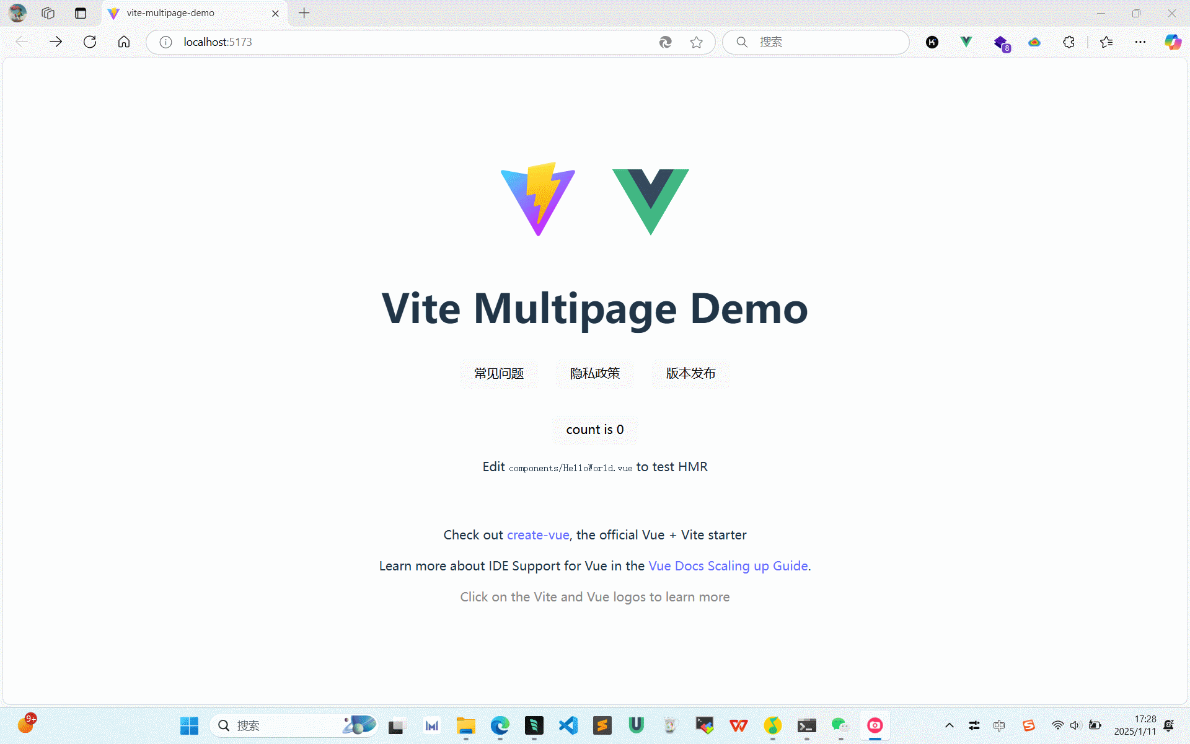Viewport: 1190px width, 744px height.
Task: Open the browser extensions puzzle icon
Action: [x=1069, y=42]
